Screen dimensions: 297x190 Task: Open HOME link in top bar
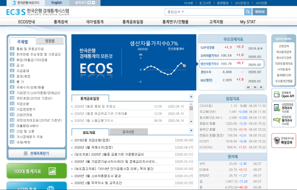coord(189,3)
